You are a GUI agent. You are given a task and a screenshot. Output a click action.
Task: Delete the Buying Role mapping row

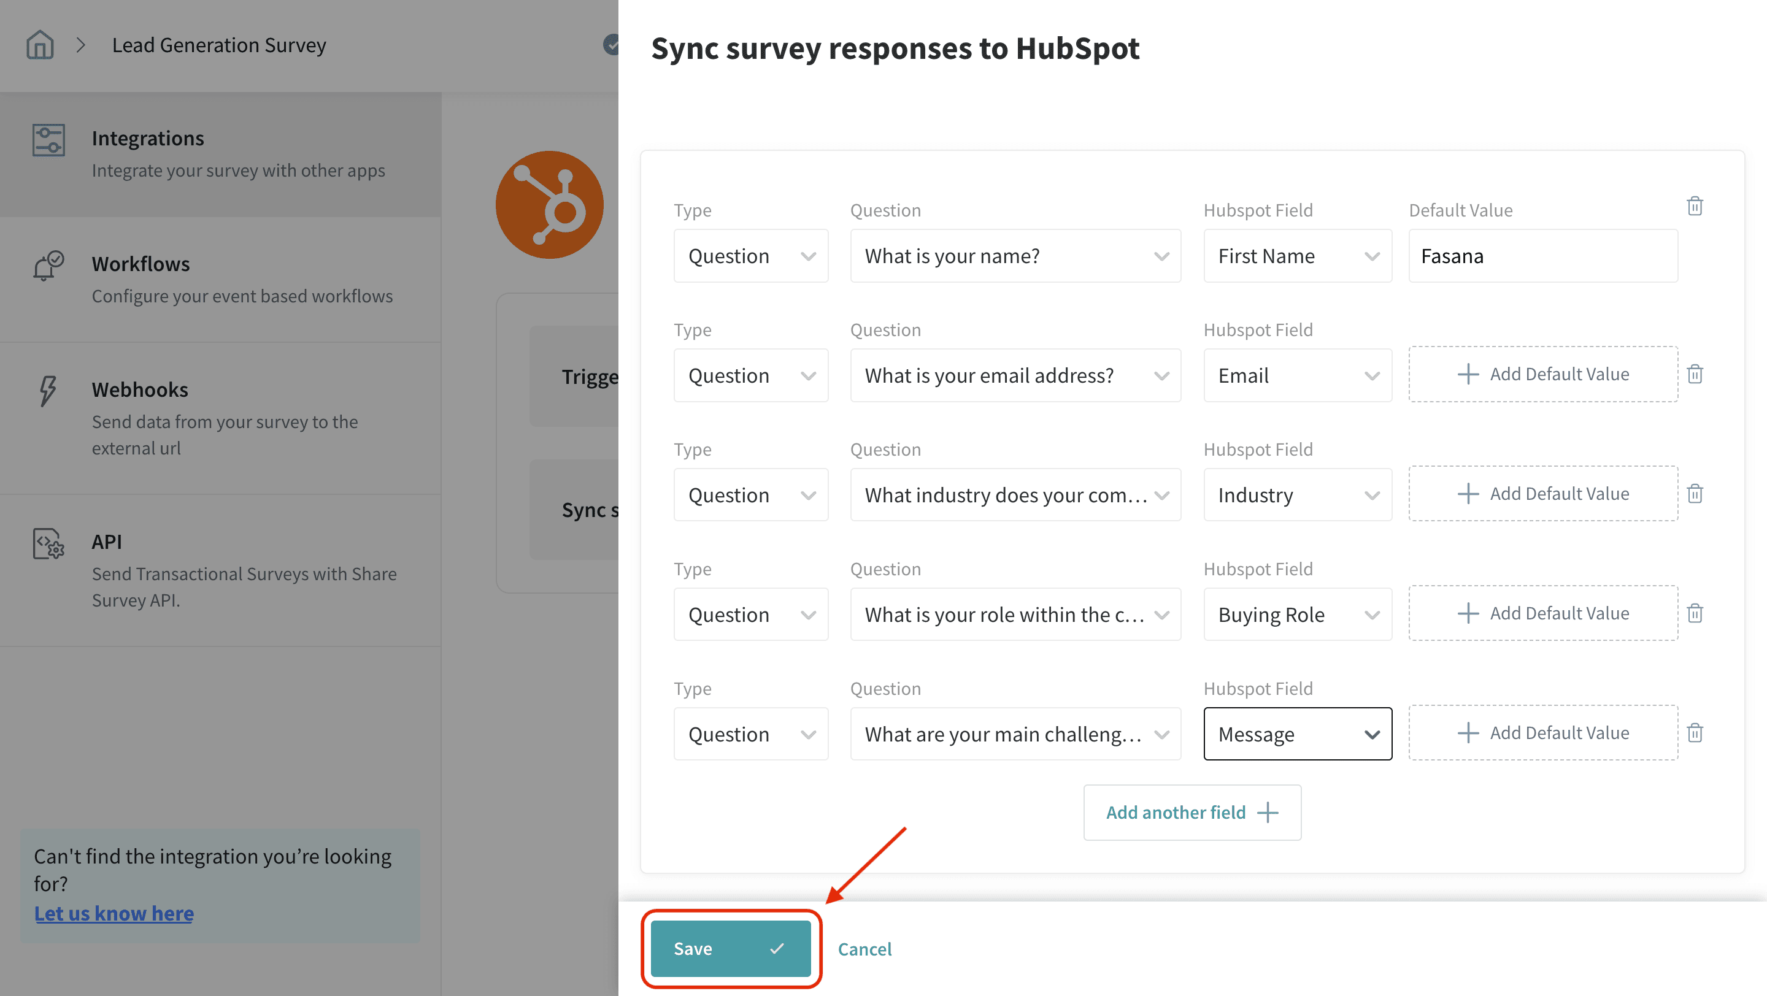click(1694, 613)
